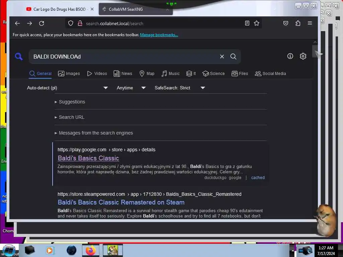Open SearXNG preferences gear icon
This screenshot has height=257, width=343.
click(x=303, y=56)
